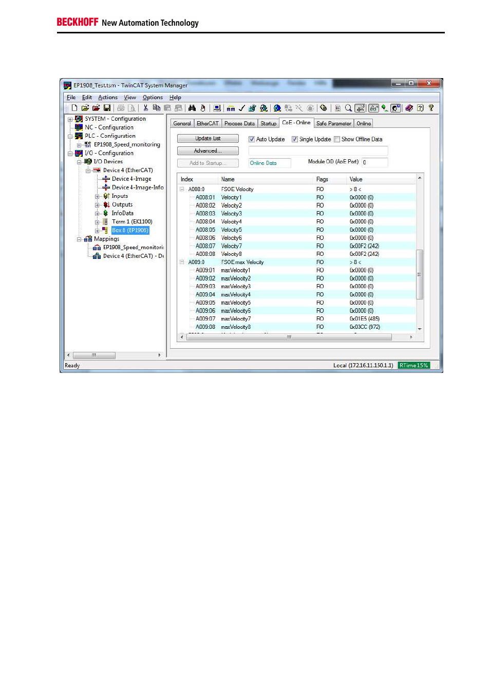This screenshot has width=490, height=694.
Task: Click the Advanced... button
Action: pos(208,151)
